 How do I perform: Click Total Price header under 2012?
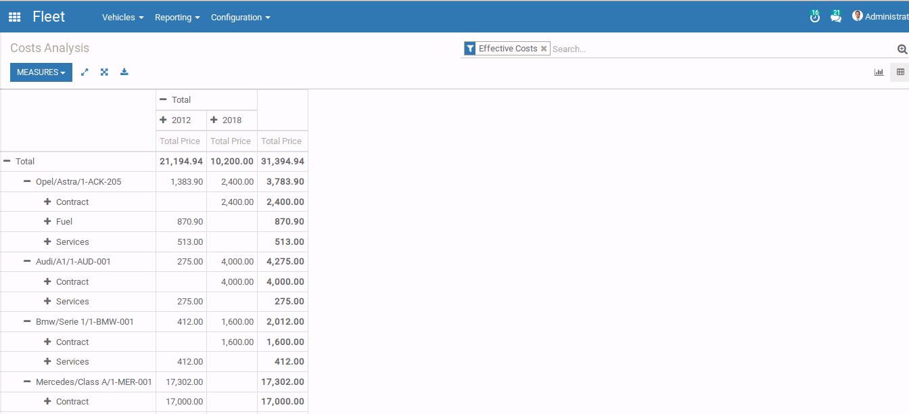click(x=180, y=141)
